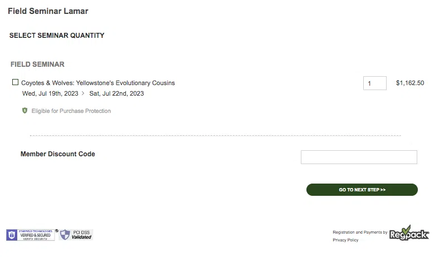Image resolution: width=439 pixels, height=257 pixels.
Task: Click the $1,162.50 seminar price
Action: (x=410, y=83)
